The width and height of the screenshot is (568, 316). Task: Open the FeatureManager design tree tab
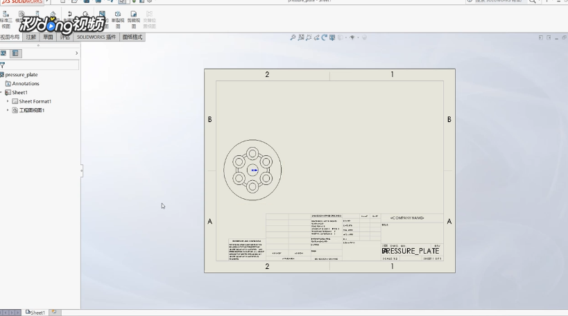point(3,53)
